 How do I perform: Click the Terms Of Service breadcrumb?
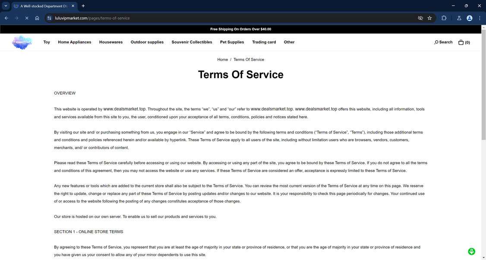click(x=249, y=60)
